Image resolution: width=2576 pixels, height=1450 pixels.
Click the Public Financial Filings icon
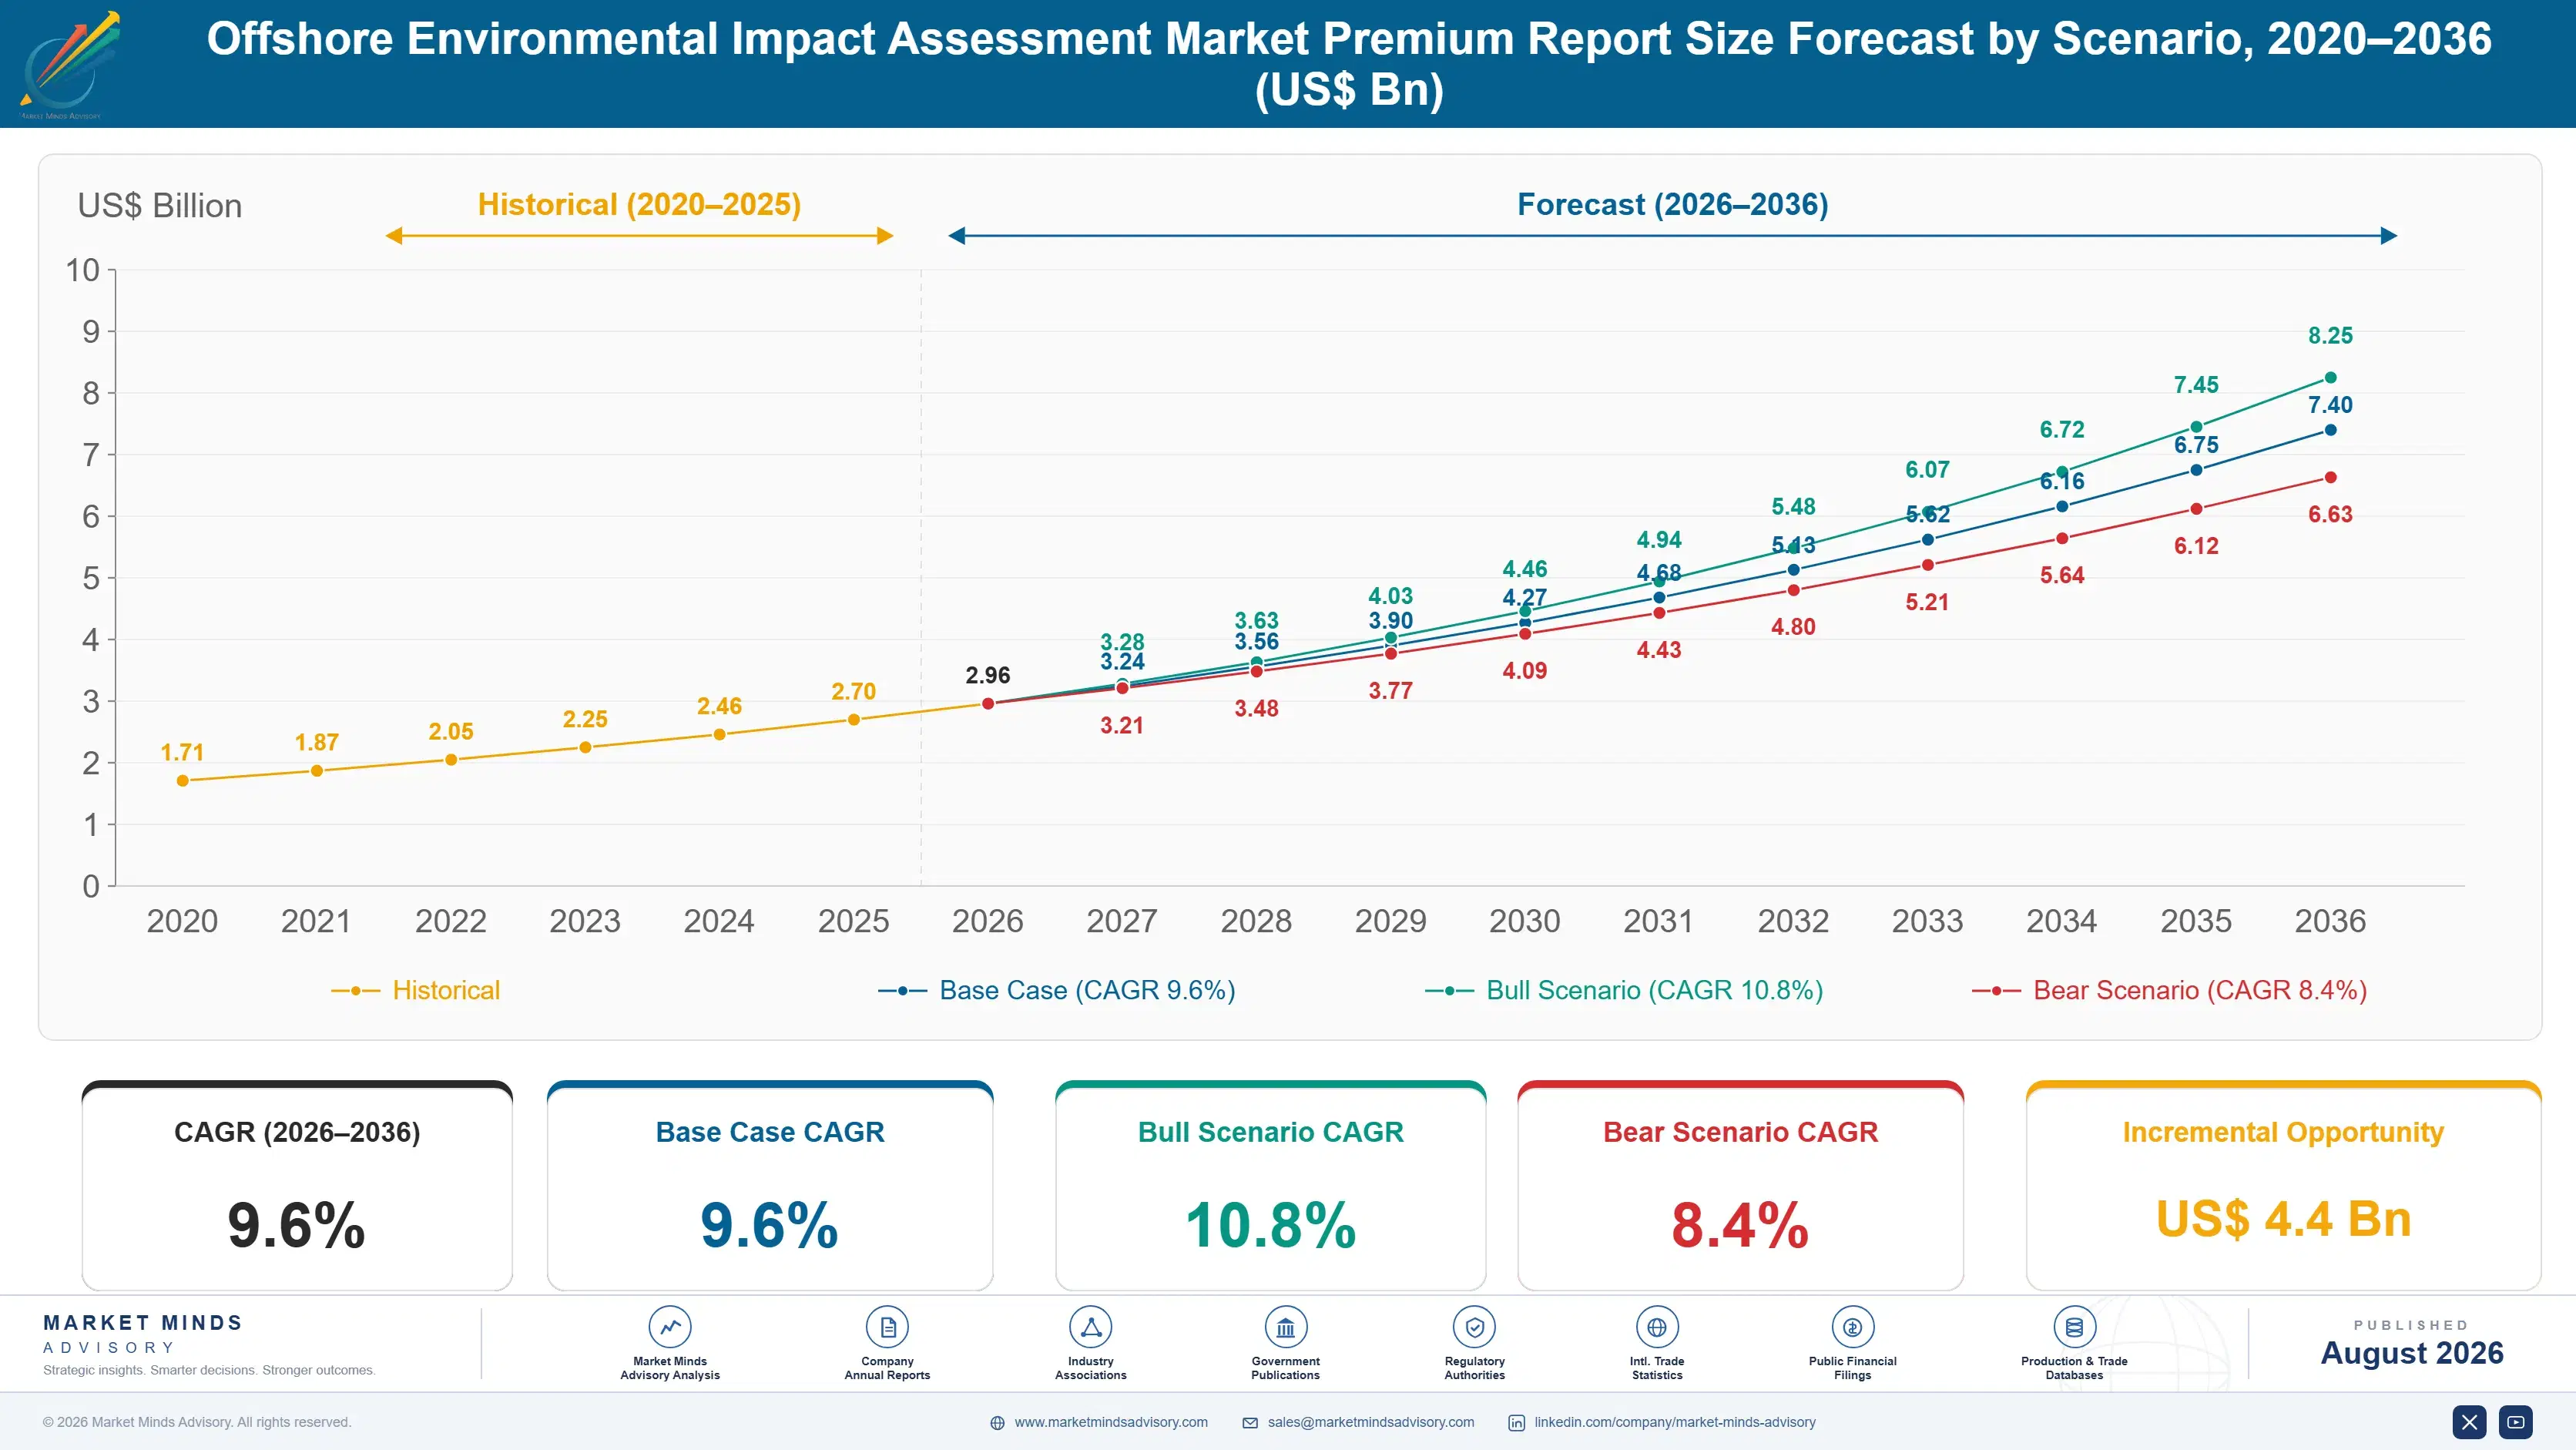point(1853,1327)
